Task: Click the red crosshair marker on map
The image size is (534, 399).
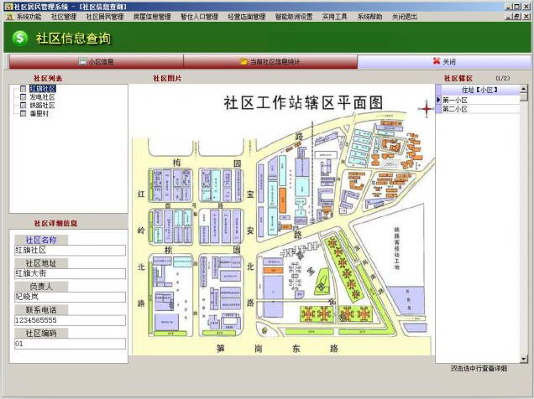Action: (426, 109)
